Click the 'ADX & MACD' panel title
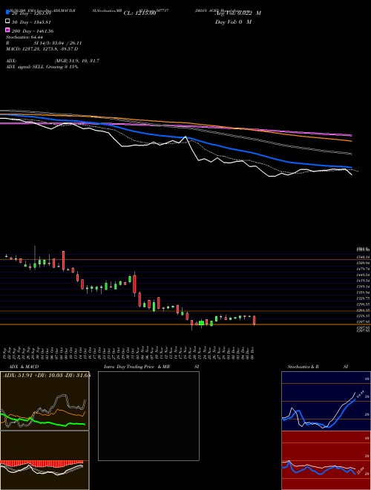The height and width of the screenshot is (490, 371). click(24, 367)
